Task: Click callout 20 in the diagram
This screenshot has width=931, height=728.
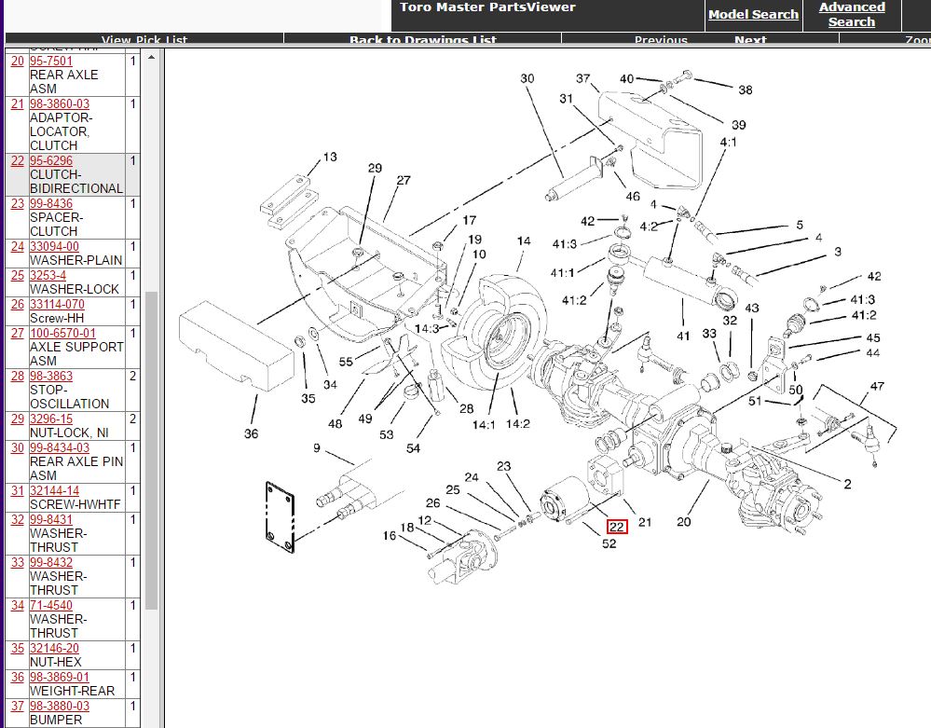Action: (x=683, y=522)
